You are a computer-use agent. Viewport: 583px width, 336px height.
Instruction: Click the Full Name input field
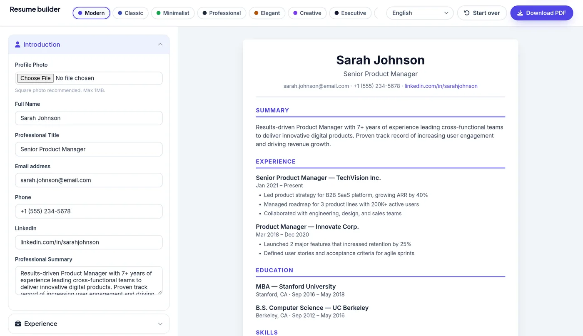point(89,118)
